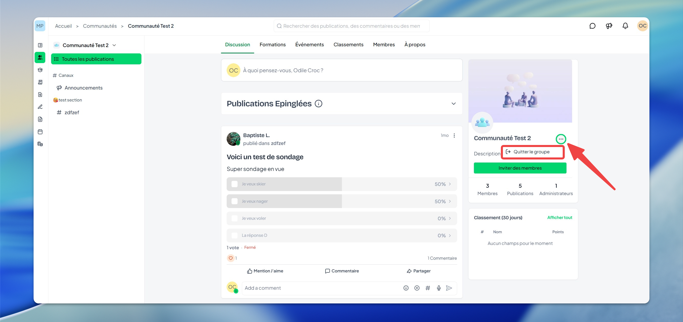Screen dimensions: 683x322
Task: Select 'Toutes les publications' in sidebar
Action: click(96, 59)
